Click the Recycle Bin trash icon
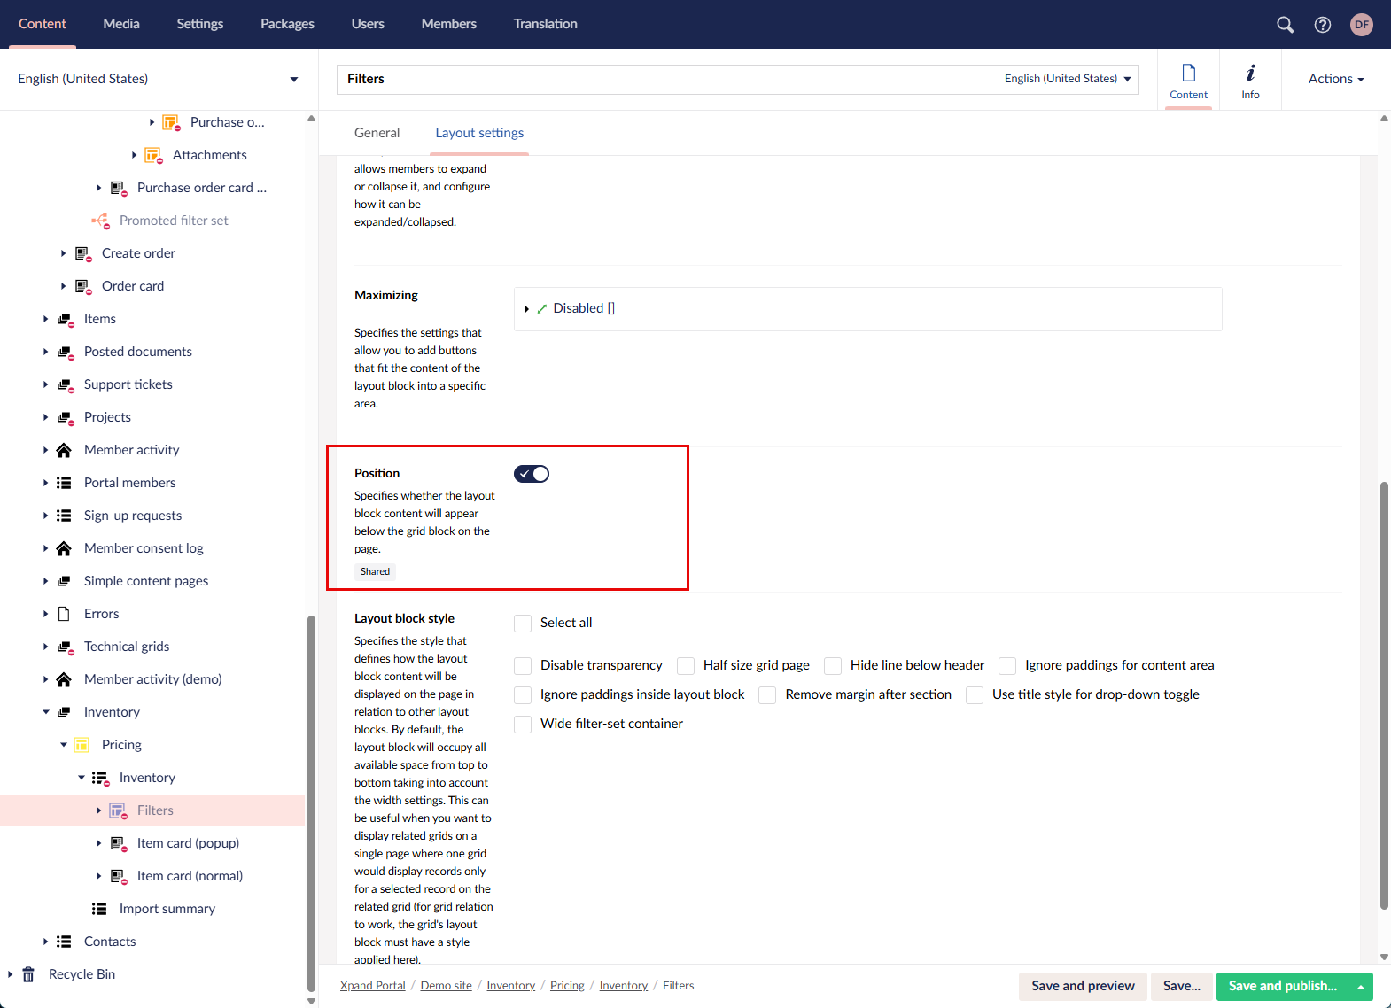This screenshot has width=1391, height=1008. point(28,974)
